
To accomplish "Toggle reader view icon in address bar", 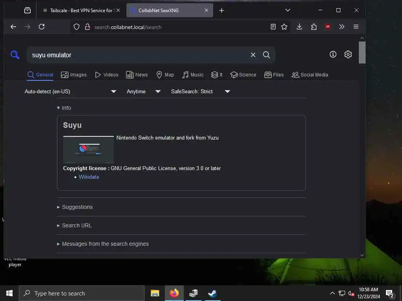I will [273, 27].
